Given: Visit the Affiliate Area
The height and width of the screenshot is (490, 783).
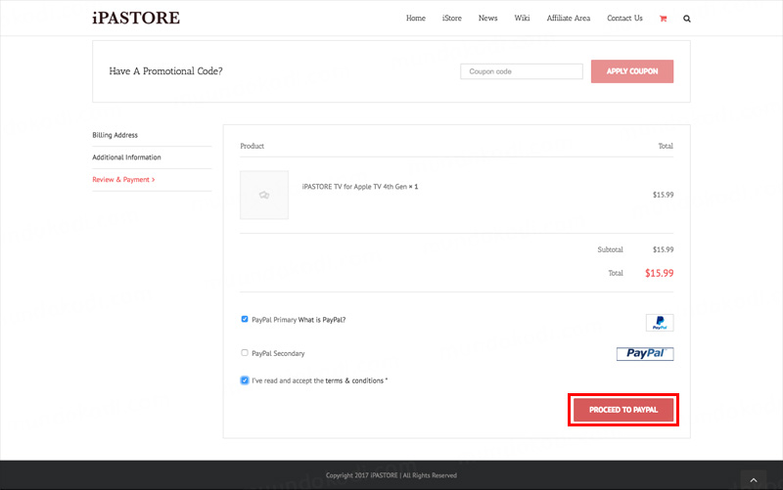Looking at the screenshot, I should click(x=569, y=18).
